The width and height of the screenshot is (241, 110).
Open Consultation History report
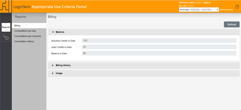click(24, 41)
